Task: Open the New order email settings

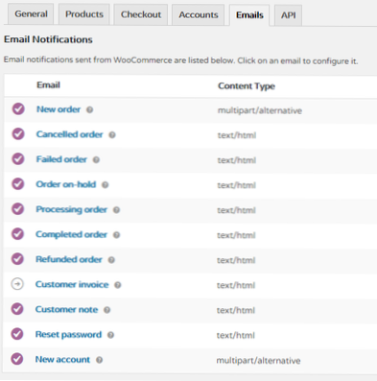Action: pyautogui.click(x=59, y=109)
